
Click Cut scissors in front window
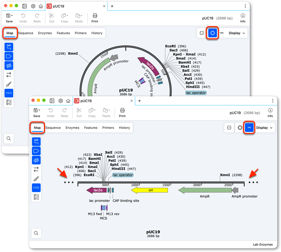point(79,113)
